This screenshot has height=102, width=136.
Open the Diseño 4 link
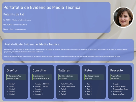point(12,92)
